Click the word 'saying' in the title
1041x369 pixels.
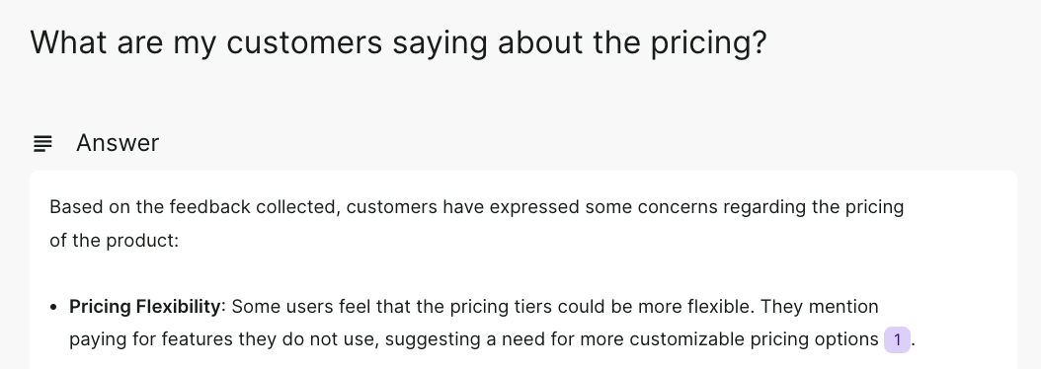click(440, 43)
